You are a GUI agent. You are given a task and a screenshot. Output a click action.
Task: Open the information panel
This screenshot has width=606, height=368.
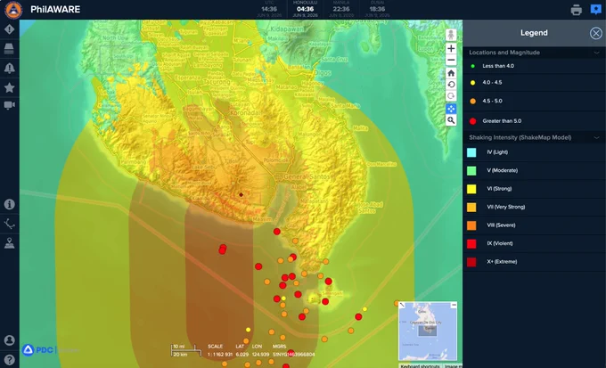9,204
